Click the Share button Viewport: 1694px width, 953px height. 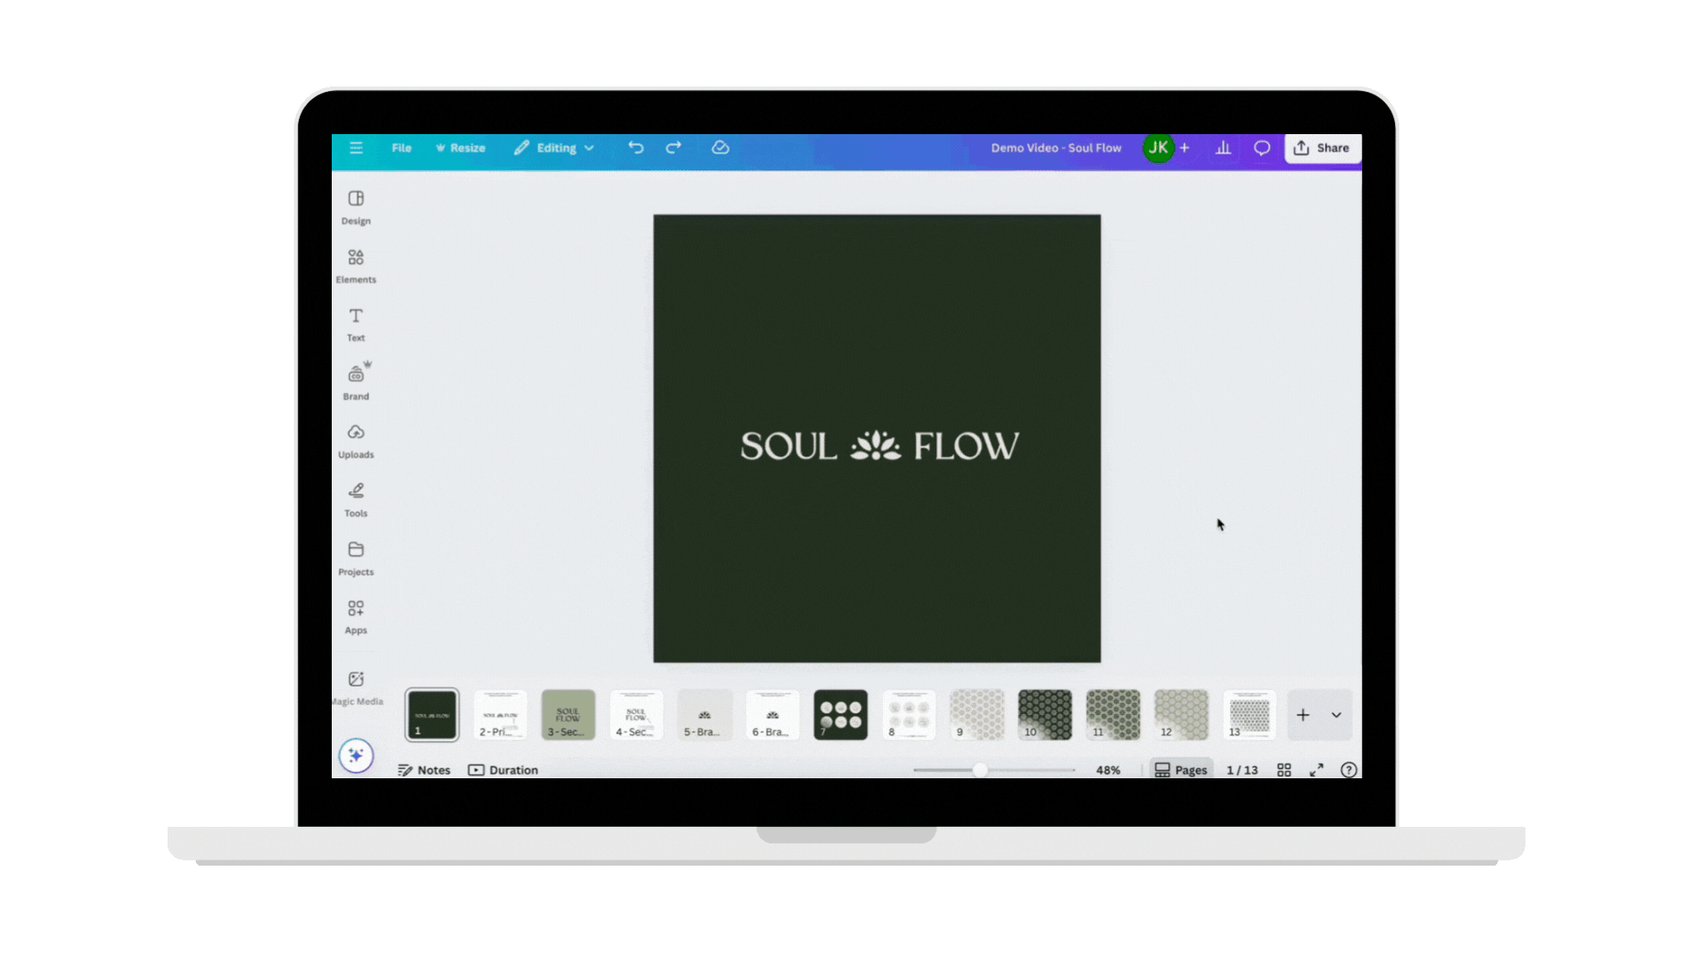pyautogui.click(x=1322, y=147)
